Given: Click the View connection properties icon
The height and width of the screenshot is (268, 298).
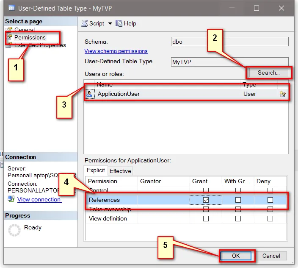Looking at the screenshot, I should coord(11,199).
